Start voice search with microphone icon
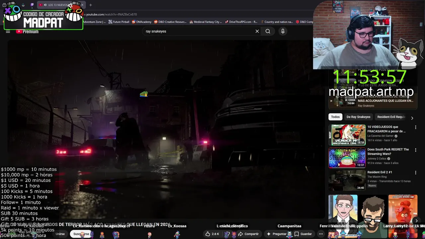The image size is (425, 239). (283, 31)
